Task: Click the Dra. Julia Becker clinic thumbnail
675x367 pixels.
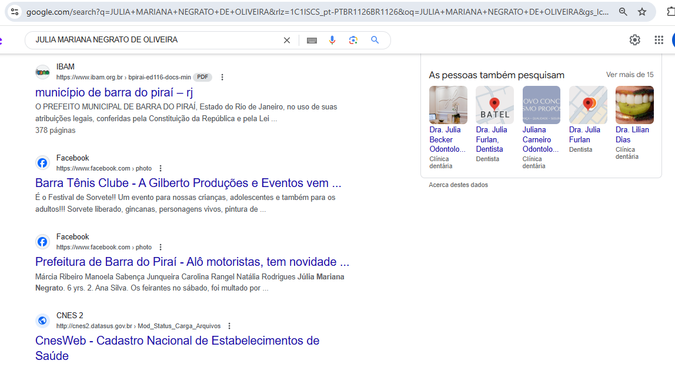Action: (x=448, y=105)
